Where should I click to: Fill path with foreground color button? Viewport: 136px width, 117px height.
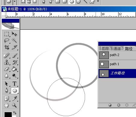[x=110, y=105]
